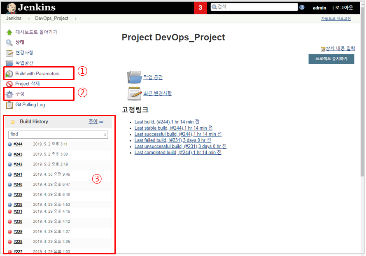Open the 작업 공간 link in main panel
The image size is (366, 256).
[153, 77]
